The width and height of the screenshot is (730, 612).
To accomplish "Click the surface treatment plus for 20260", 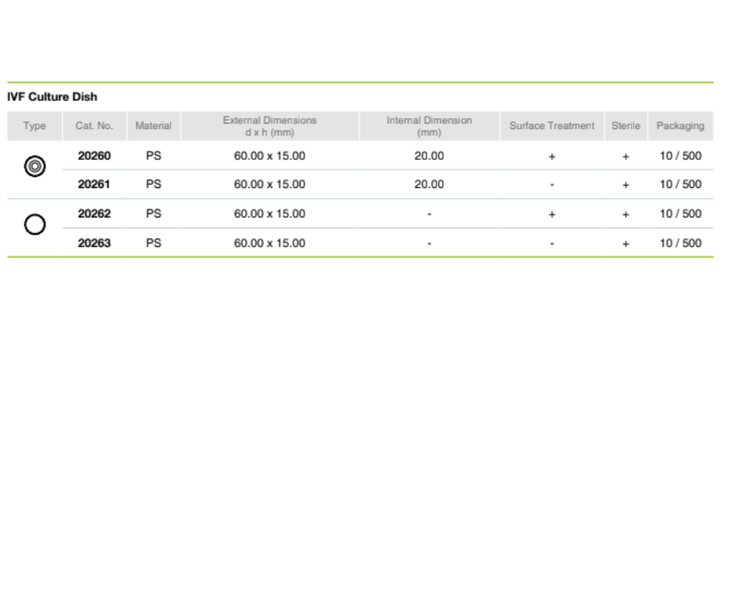I will tap(551, 157).
